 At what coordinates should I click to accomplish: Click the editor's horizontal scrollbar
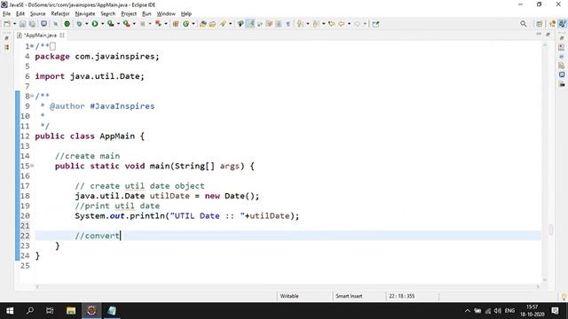tap(288, 286)
